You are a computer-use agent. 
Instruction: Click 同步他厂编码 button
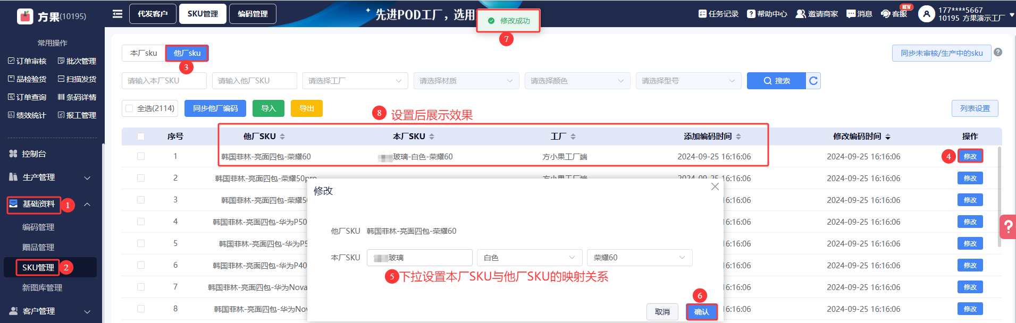point(215,108)
